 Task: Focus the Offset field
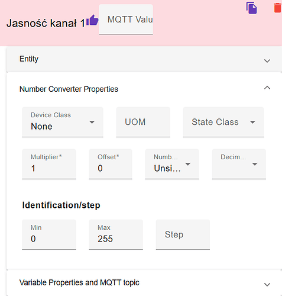click(x=111, y=164)
